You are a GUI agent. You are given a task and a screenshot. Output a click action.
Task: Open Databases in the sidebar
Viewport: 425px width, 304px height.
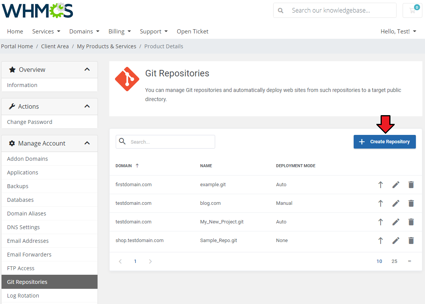pos(49,200)
